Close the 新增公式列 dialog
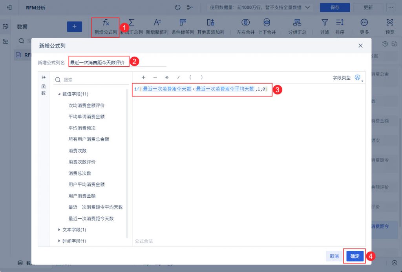Image resolution: width=402 pixels, height=272 pixels. coord(360,46)
